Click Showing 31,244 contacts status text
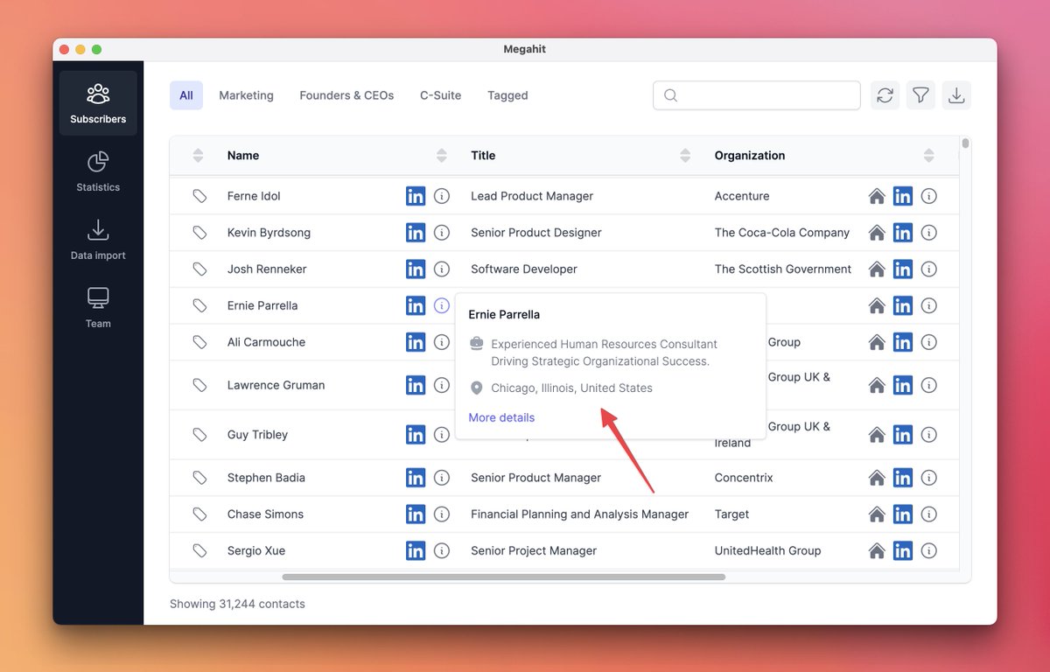Screen dimensions: 1050x672 pyautogui.click(x=237, y=604)
